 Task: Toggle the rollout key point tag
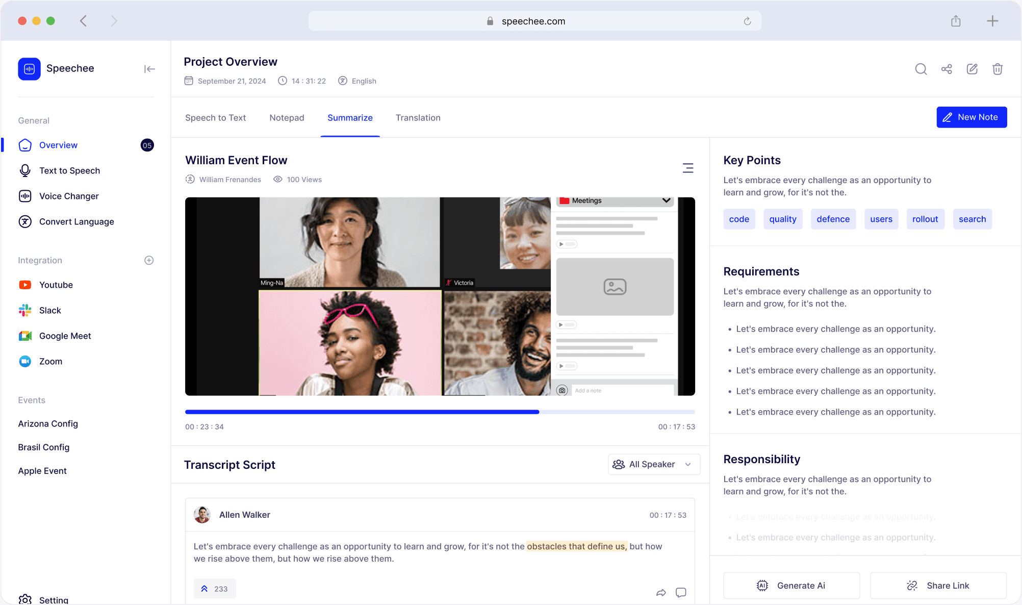point(925,219)
